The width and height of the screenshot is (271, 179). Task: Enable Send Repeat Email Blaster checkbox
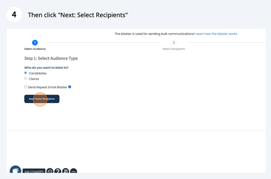26,87
